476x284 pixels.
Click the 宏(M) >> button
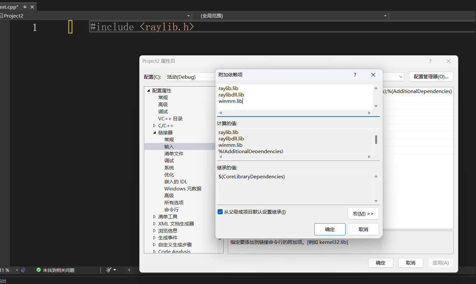(363, 213)
